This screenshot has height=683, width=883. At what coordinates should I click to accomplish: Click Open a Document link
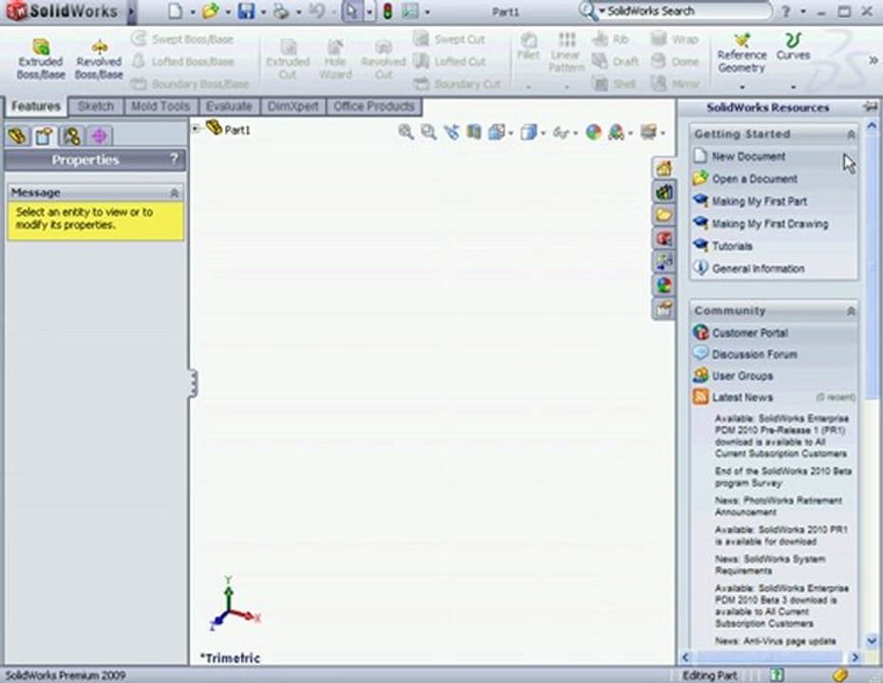755,179
